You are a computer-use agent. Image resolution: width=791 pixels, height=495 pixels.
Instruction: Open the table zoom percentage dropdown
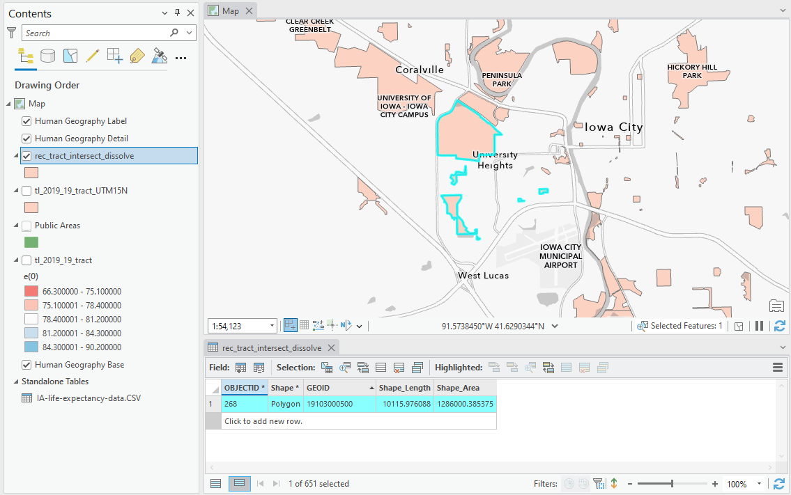tap(759, 484)
